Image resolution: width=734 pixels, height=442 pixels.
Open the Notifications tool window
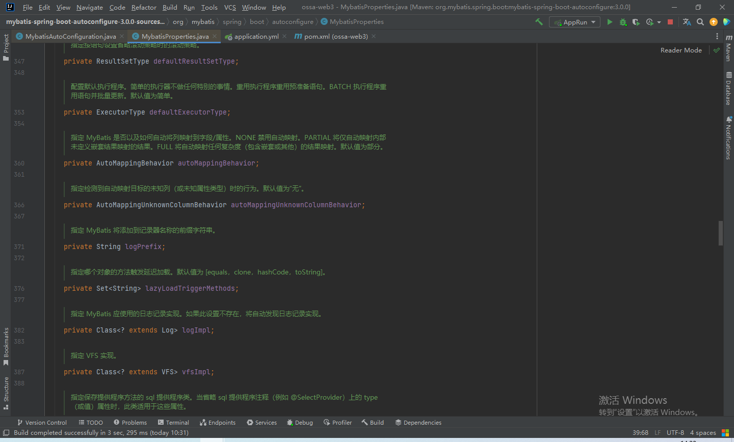[728, 137]
